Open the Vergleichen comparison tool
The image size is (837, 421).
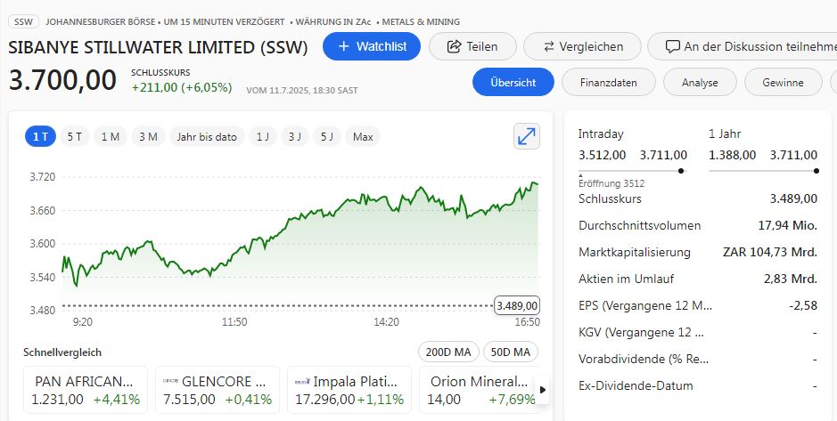[x=585, y=46]
